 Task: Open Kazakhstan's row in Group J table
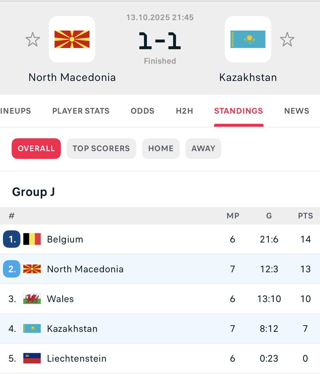pyautogui.click(x=72, y=329)
